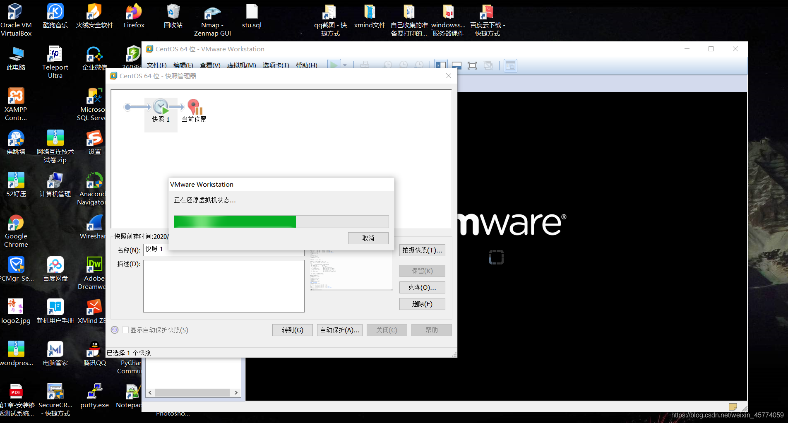788x423 pixels.
Task: Open 查看(V) menu in VMware
Action: click(x=210, y=65)
